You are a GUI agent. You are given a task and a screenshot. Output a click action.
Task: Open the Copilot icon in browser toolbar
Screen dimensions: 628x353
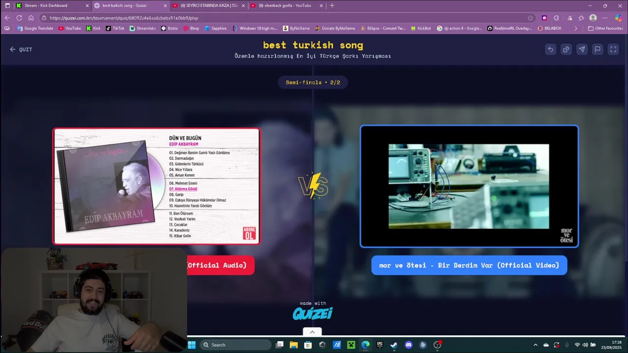point(619,18)
